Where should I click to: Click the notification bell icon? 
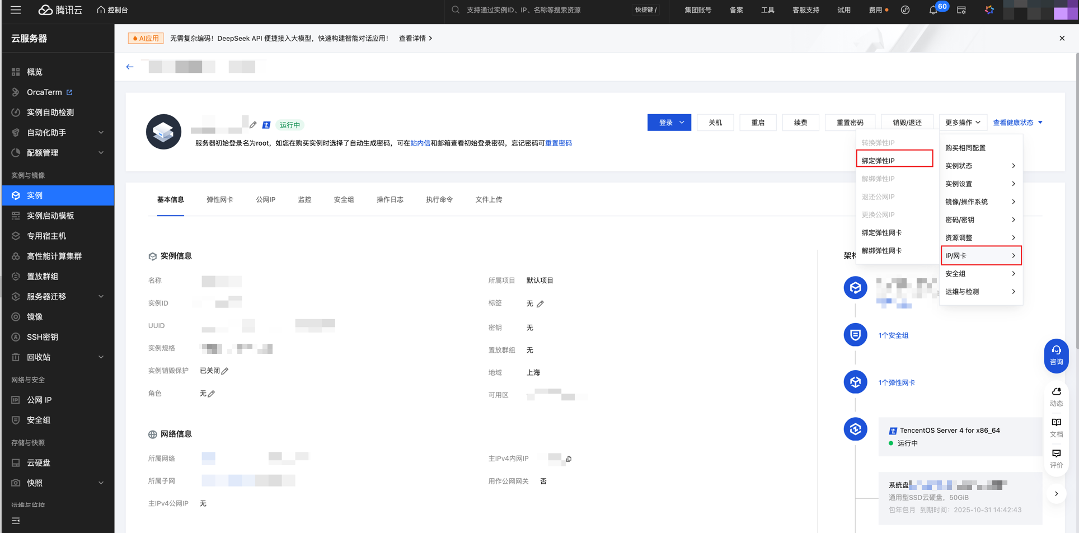(932, 10)
